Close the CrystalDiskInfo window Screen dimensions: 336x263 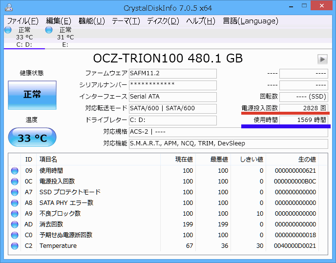(x=322, y=5)
